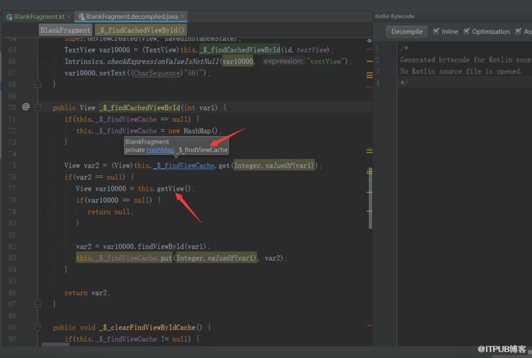This screenshot has width=532, height=358.
Task: Click 'var10000.findViewById(var1)' on line 82
Action: coord(156,247)
